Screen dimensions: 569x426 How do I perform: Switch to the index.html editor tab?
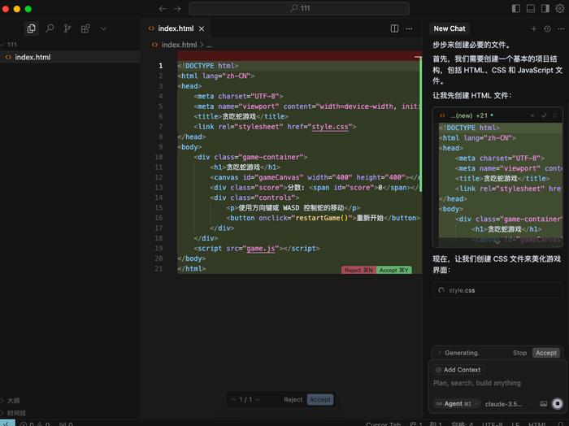click(x=177, y=28)
